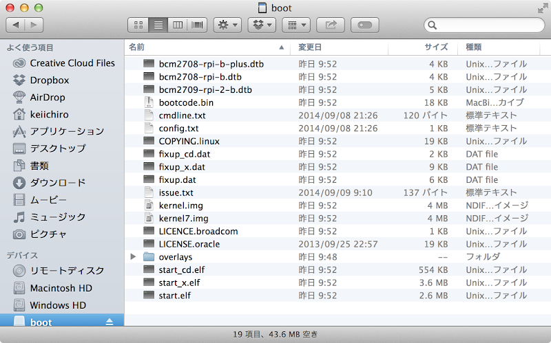Switch to Cover Flow view
The image size is (551, 343).
pyautogui.click(x=198, y=25)
